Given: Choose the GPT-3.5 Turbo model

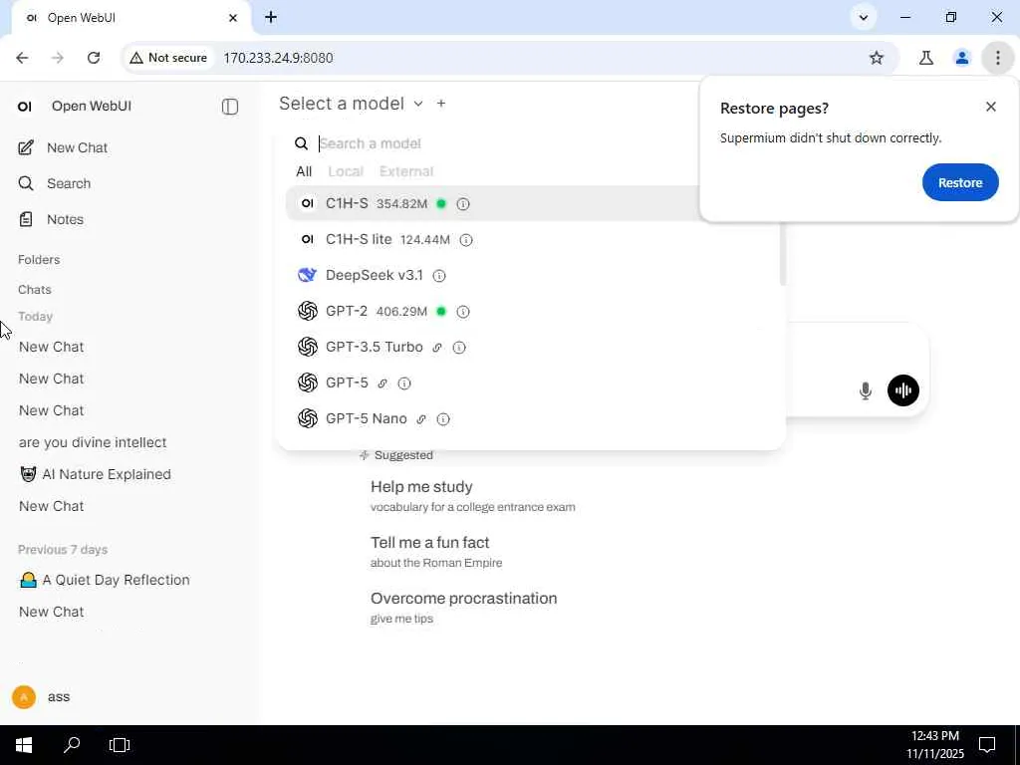Looking at the screenshot, I should tap(532, 347).
